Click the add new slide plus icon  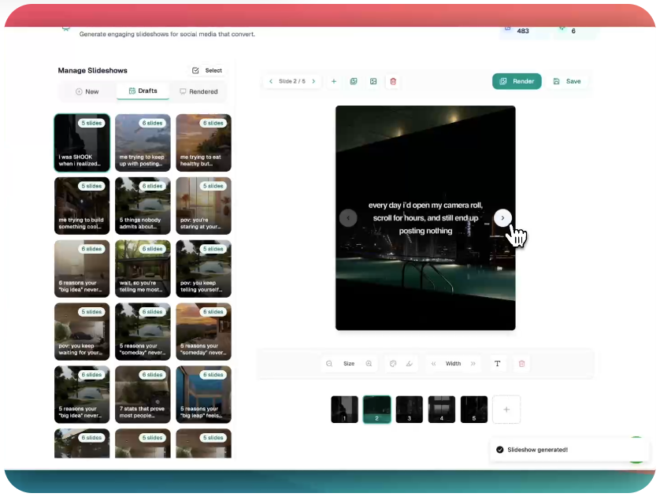(334, 81)
